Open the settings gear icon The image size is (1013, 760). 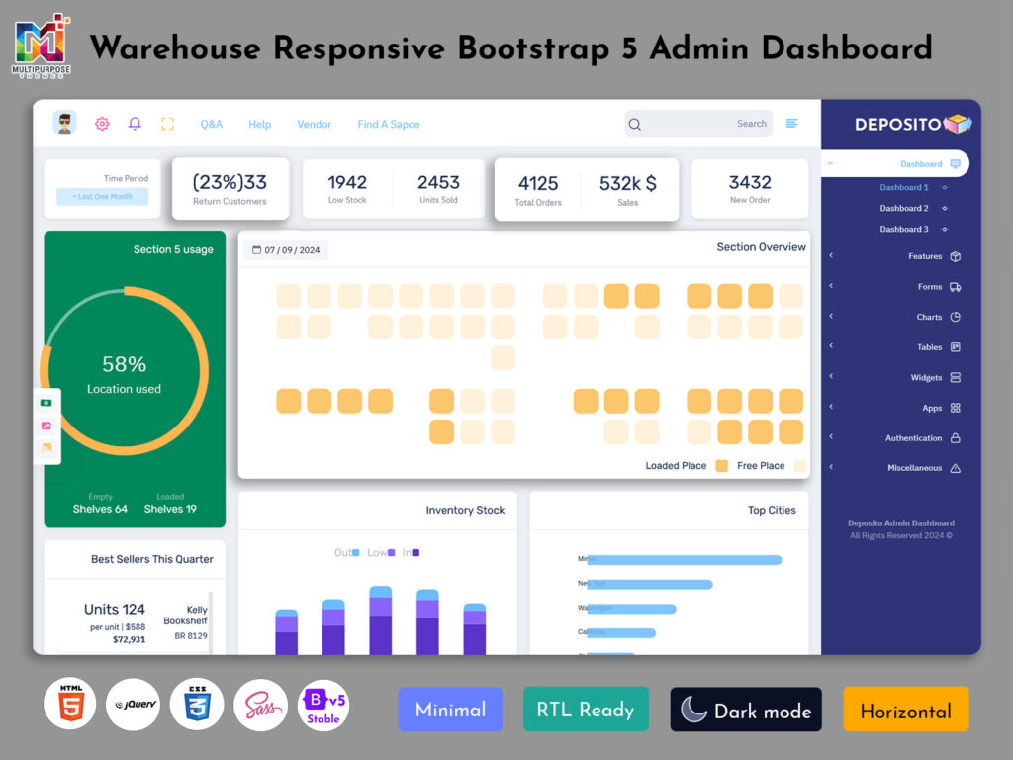click(x=102, y=124)
